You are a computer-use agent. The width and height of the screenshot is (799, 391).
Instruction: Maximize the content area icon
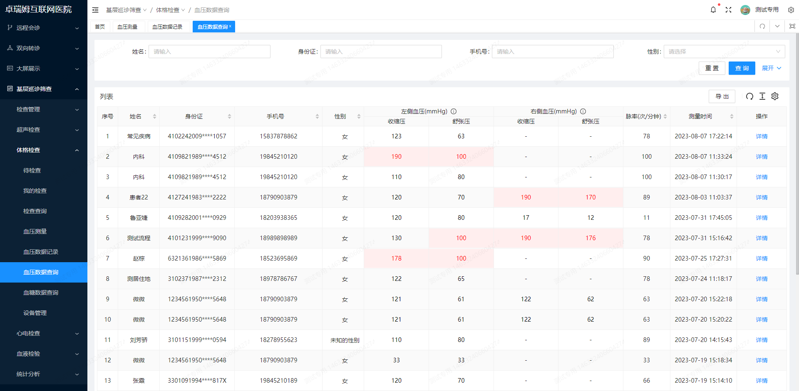click(x=792, y=26)
